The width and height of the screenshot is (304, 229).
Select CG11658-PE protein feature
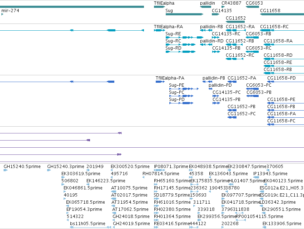285,103
